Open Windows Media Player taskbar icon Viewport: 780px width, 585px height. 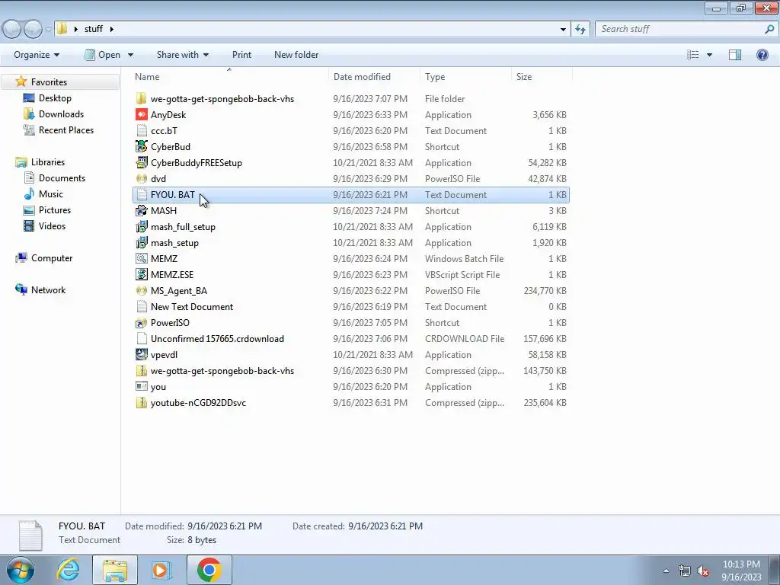pyautogui.click(x=160, y=570)
